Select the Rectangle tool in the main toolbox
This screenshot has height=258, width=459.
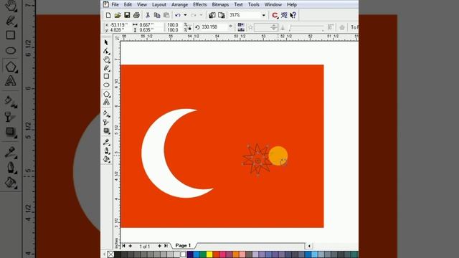pyautogui.click(x=106, y=77)
